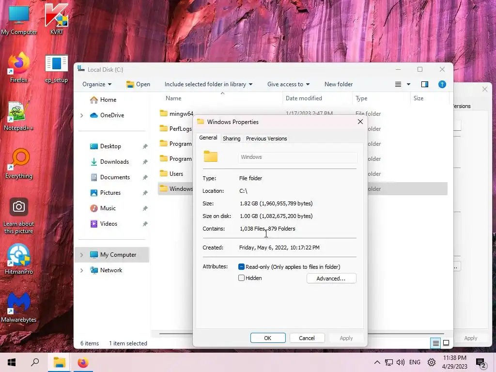Check the Hidden attribute checkbox
Viewport: 496px width, 372px height.
click(x=241, y=278)
